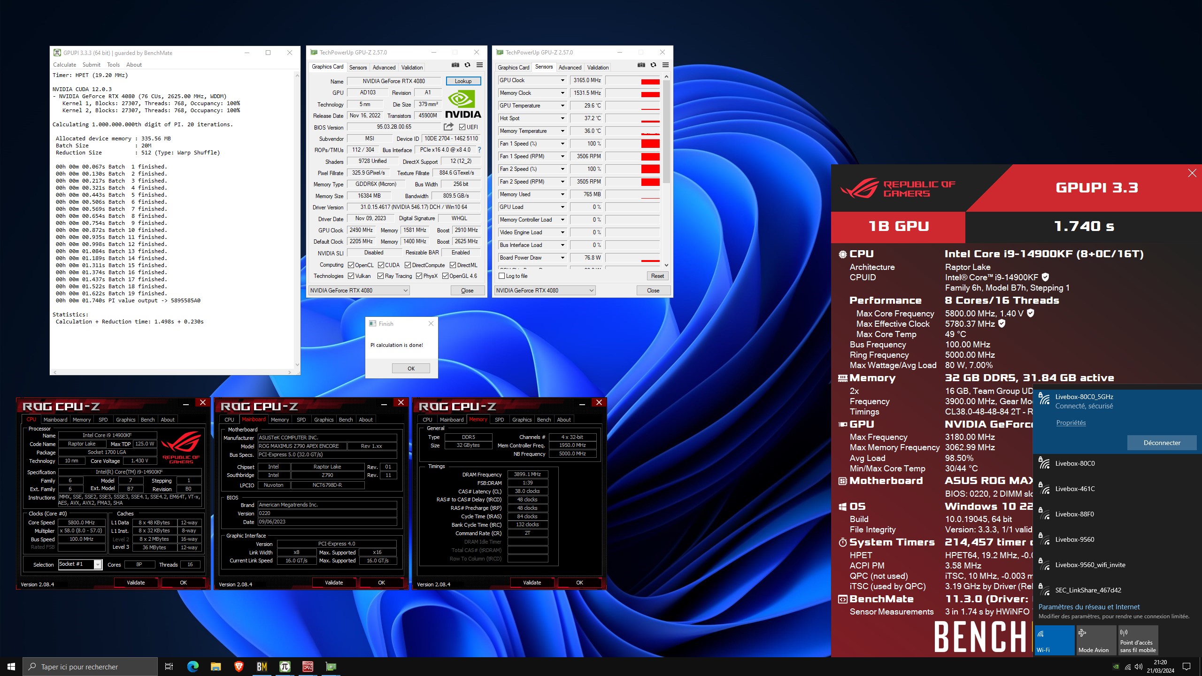
Task: Open the ROG CPU-Z taskbar icon
Action: click(308, 666)
